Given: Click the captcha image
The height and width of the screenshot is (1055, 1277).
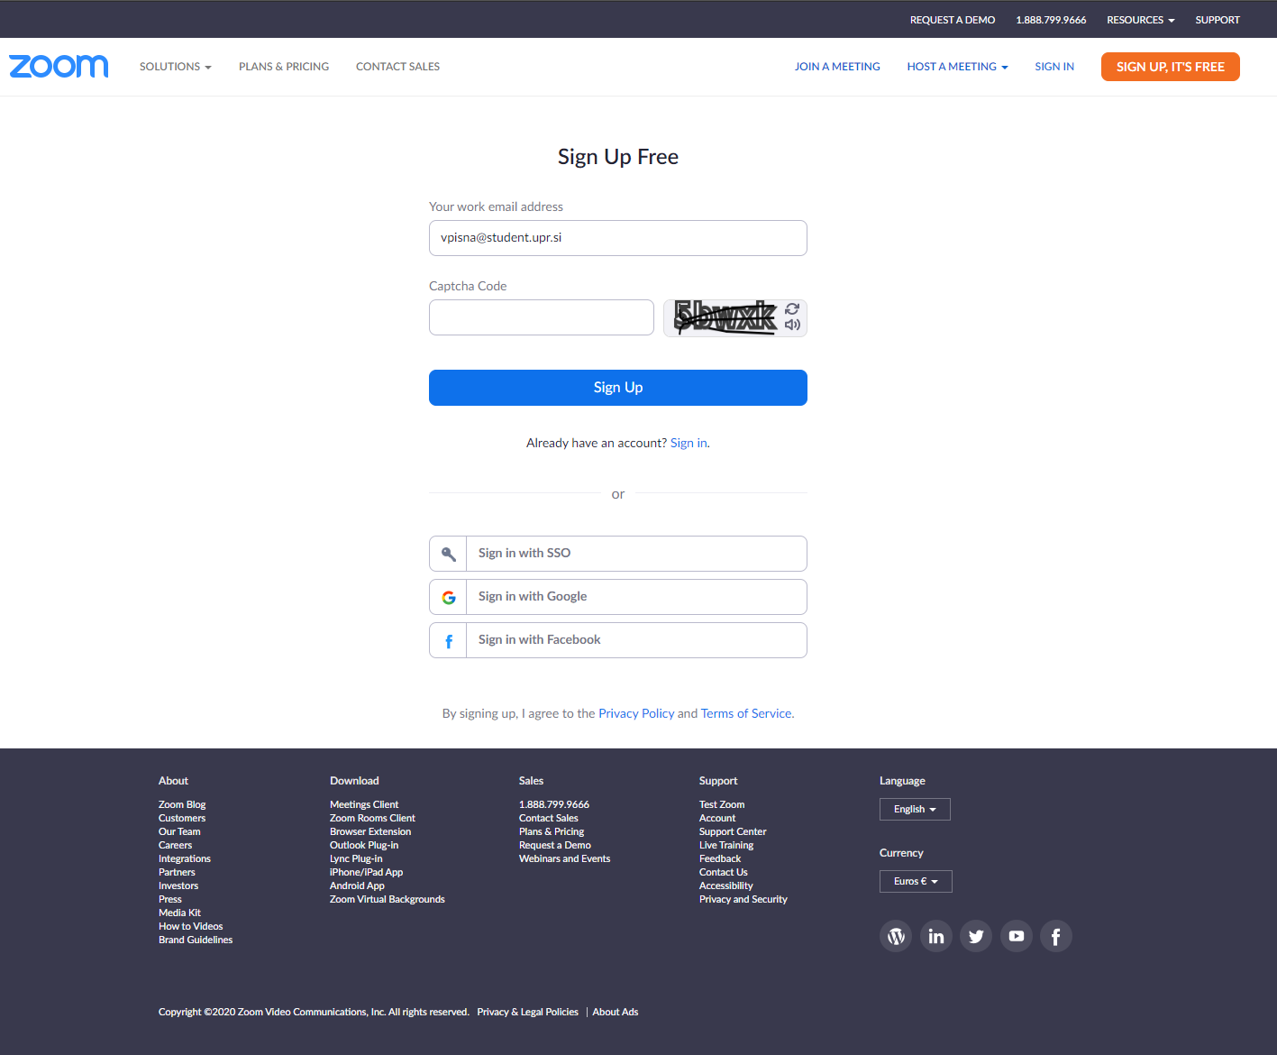Looking at the screenshot, I should point(725,317).
